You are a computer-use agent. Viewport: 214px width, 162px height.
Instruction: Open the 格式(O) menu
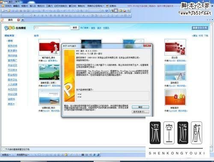[41, 6]
